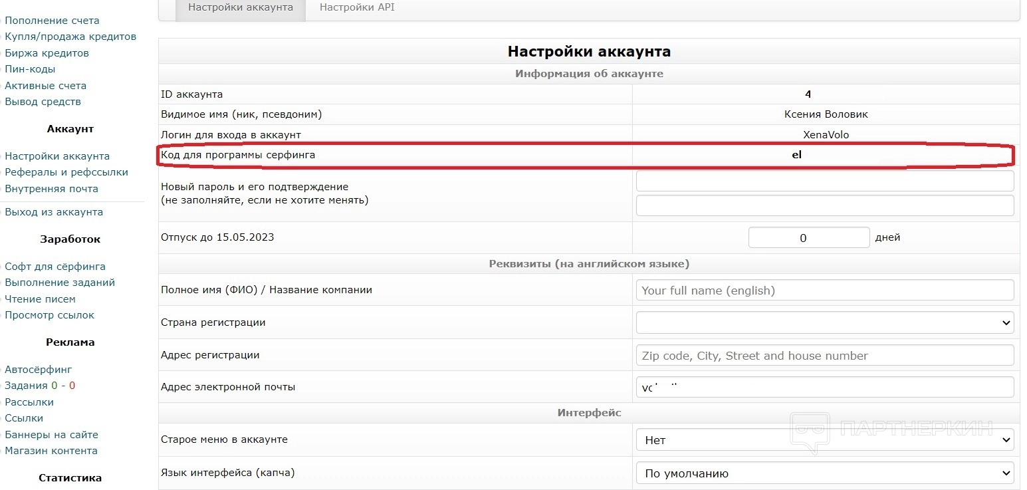Select Активные счета link
1027x490 pixels.
coord(45,86)
